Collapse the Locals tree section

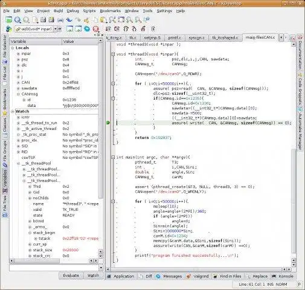[x=13, y=48]
